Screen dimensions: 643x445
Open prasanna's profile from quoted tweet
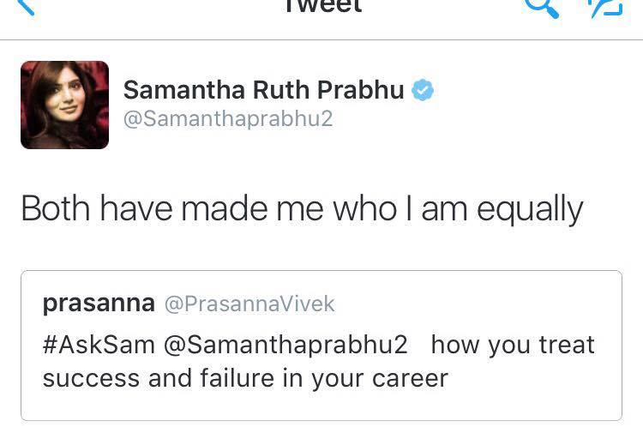(x=99, y=304)
